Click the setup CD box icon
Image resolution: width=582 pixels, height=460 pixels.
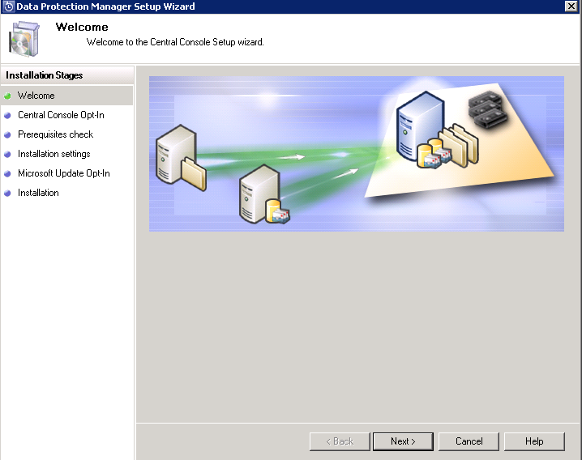click(x=24, y=39)
